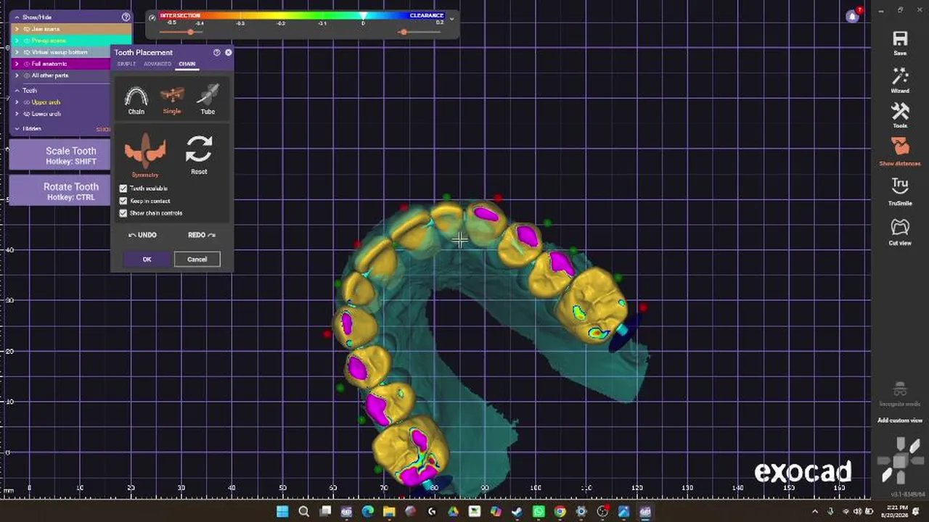Open WhatsApp from the taskbar
Viewport: 929px width, 522px height.
(x=538, y=512)
